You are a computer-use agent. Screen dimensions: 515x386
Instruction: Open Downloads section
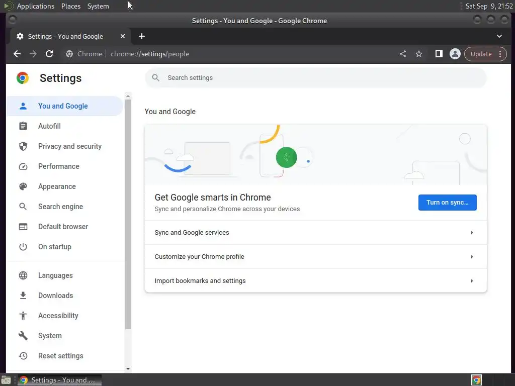coord(65,296)
